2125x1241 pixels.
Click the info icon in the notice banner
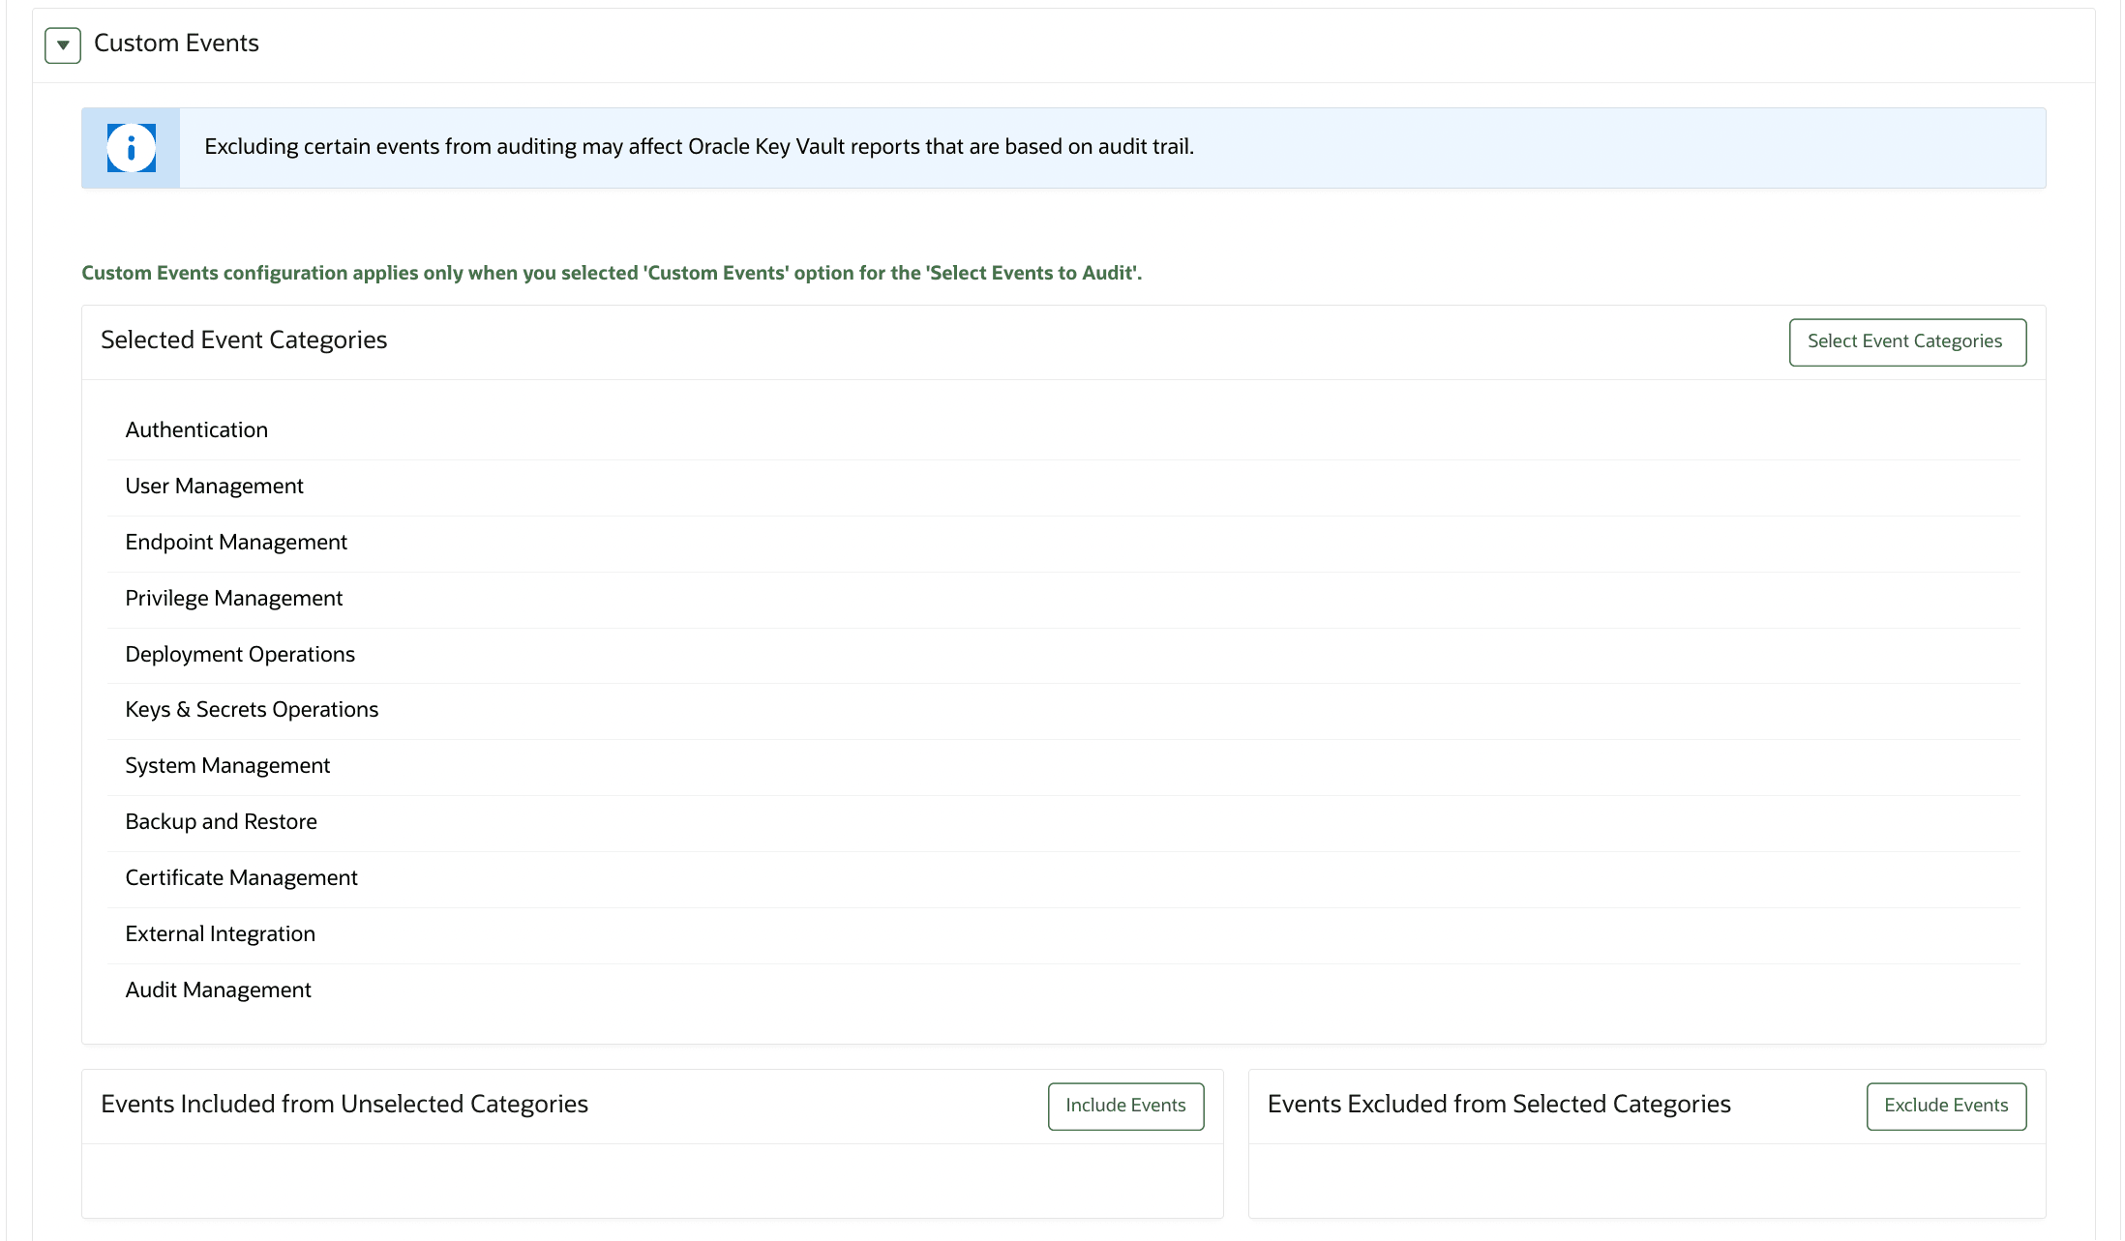click(130, 147)
